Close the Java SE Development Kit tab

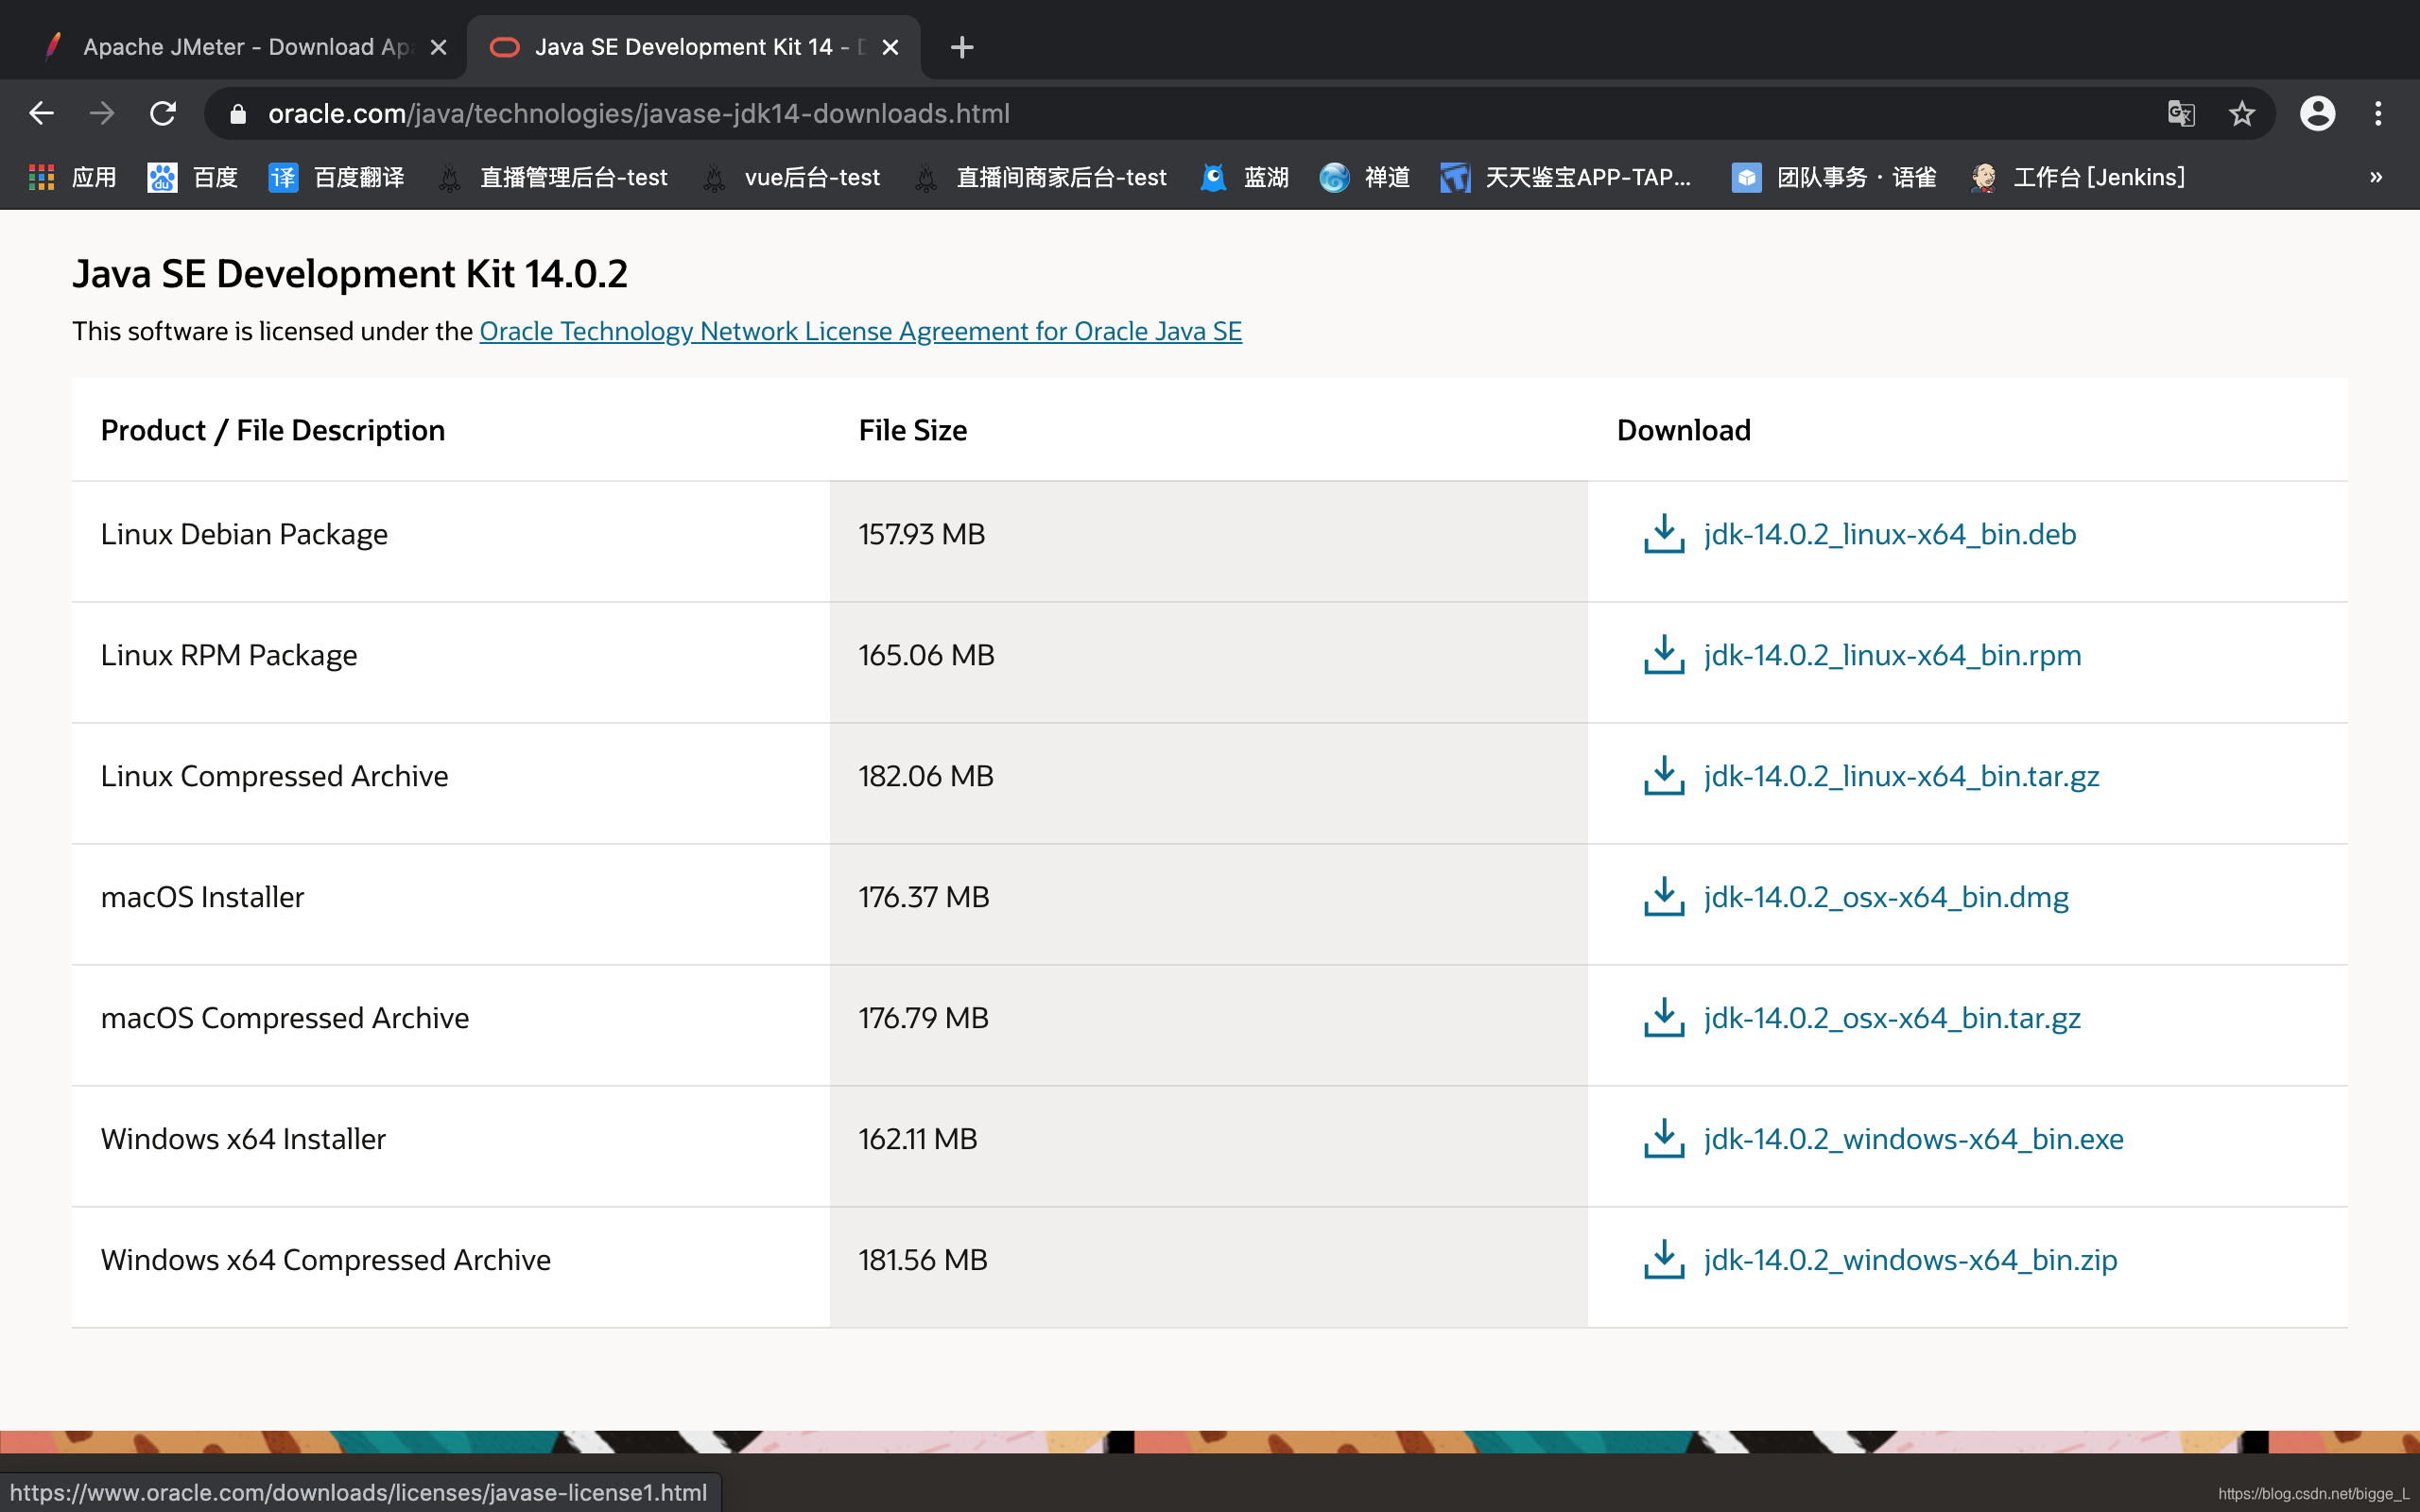(x=890, y=47)
